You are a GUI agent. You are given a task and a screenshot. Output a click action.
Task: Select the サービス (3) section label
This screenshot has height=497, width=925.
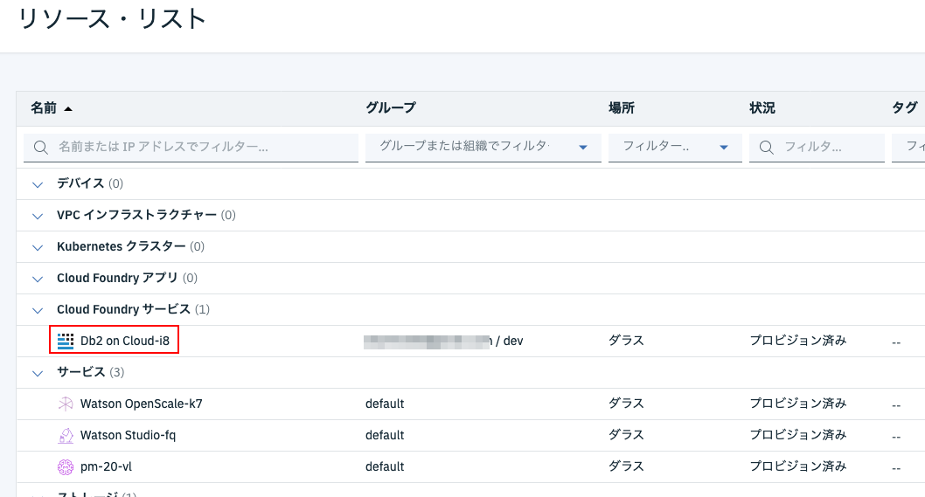90,372
